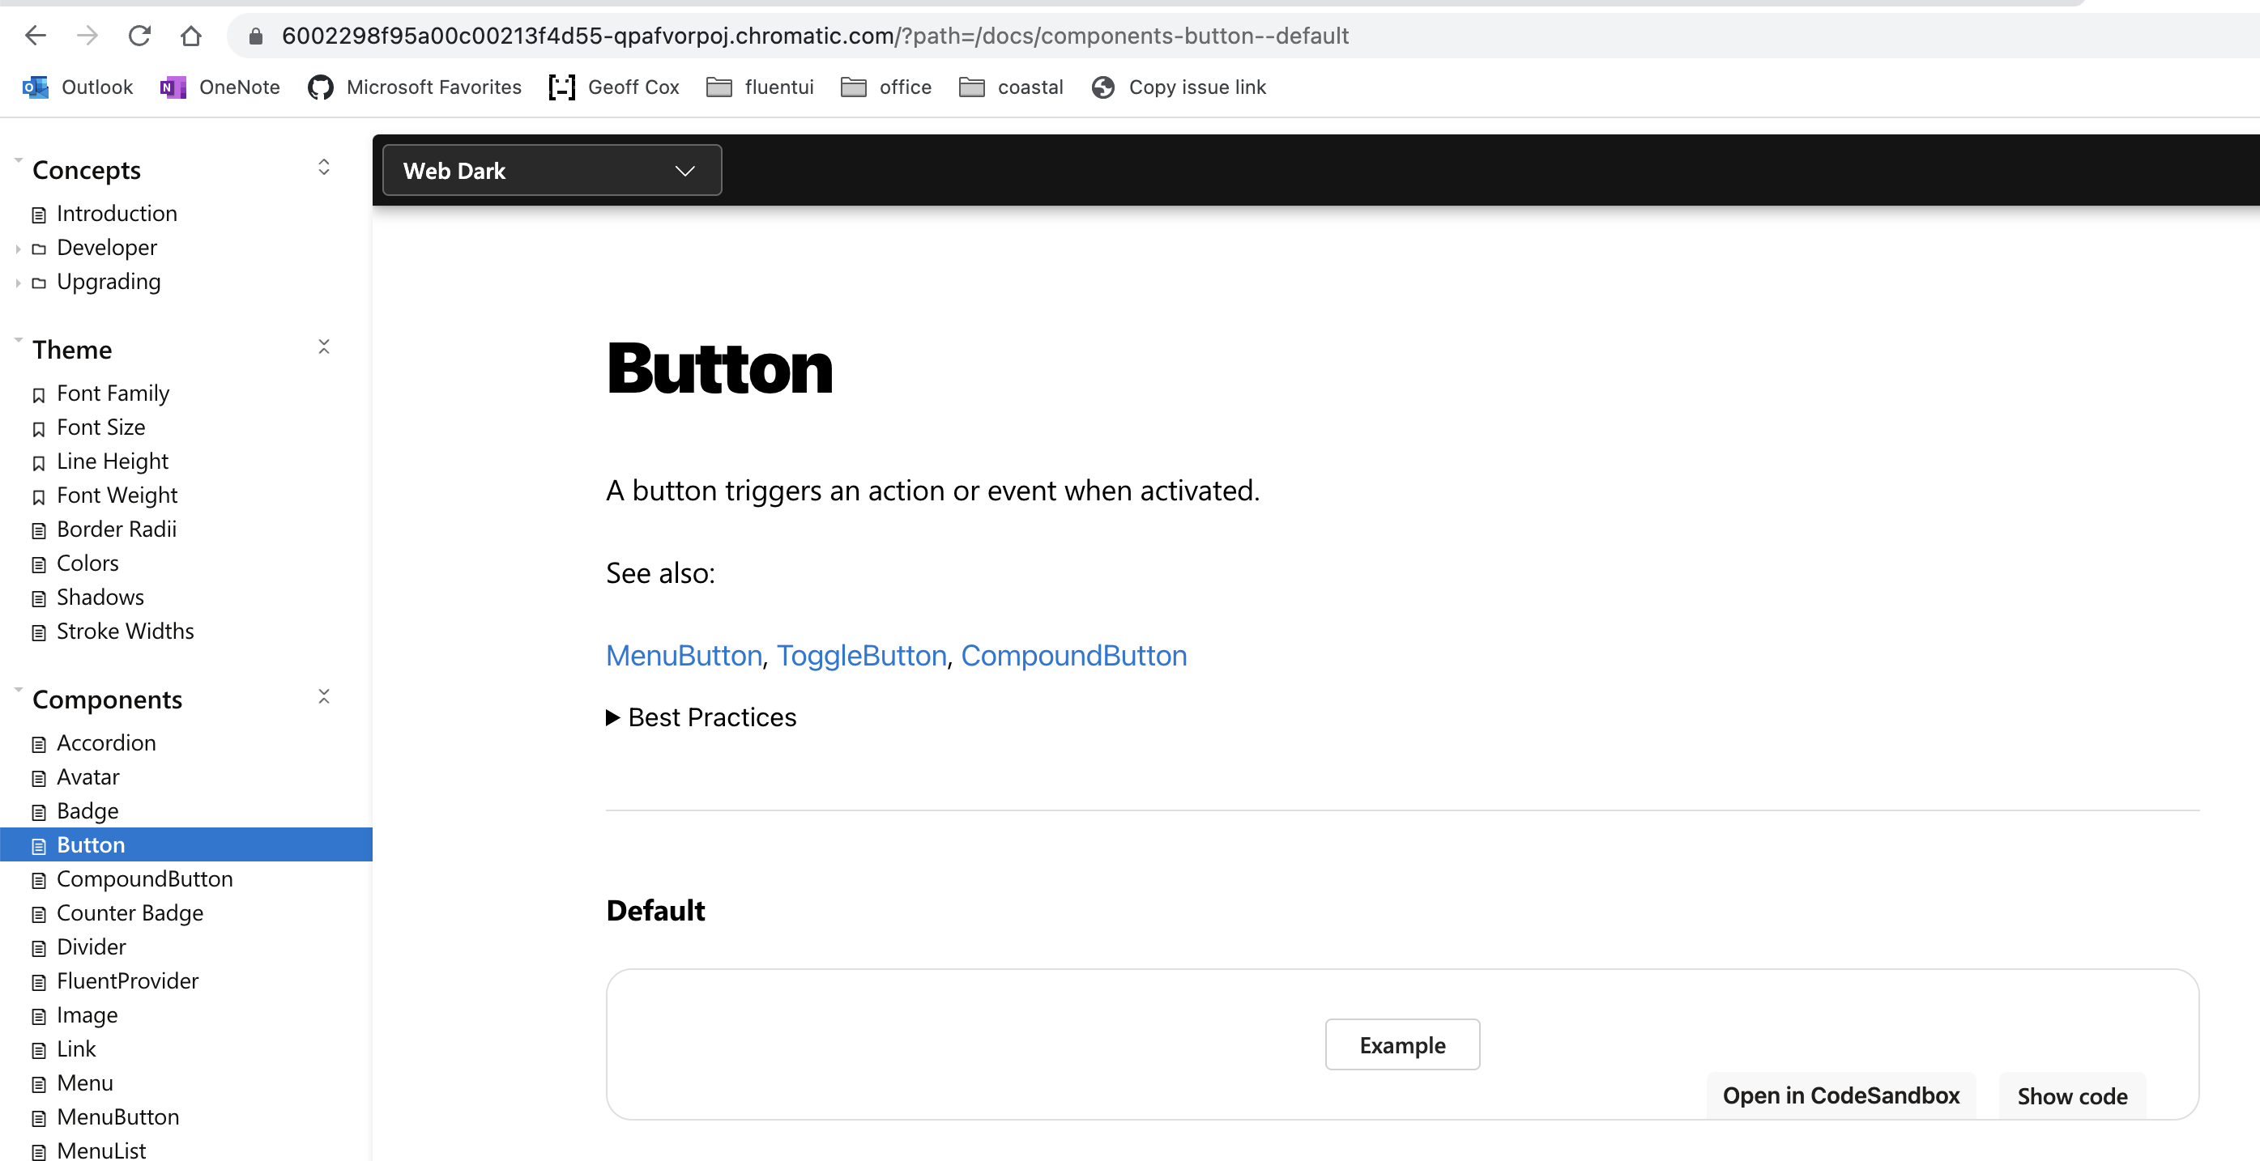Reload the page with the refresh icon

pos(139,35)
